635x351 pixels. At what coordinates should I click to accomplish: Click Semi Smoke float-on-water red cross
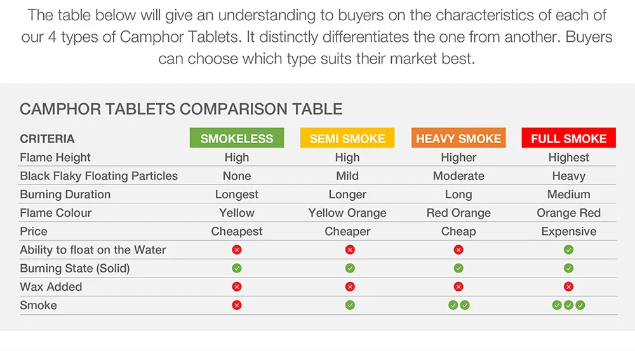(x=350, y=250)
